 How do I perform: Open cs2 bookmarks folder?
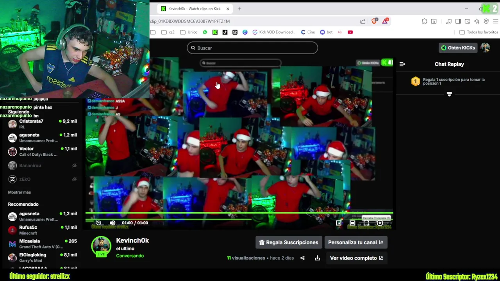coord(168,32)
